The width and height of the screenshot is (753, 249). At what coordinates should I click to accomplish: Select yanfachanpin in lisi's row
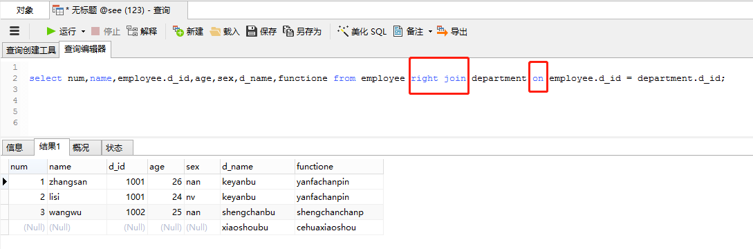click(x=339, y=197)
